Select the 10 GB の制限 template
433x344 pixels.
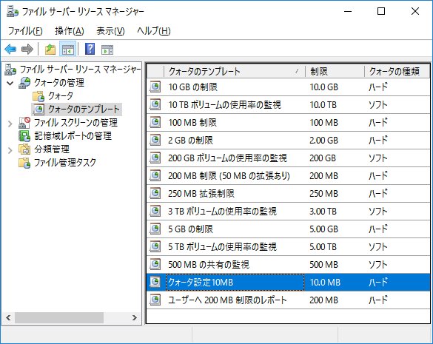click(192, 87)
